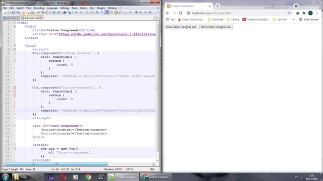Click the Notepad++ horizontal scrollbar thumb
This screenshot has height=181, width=323.
pos(57,164)
